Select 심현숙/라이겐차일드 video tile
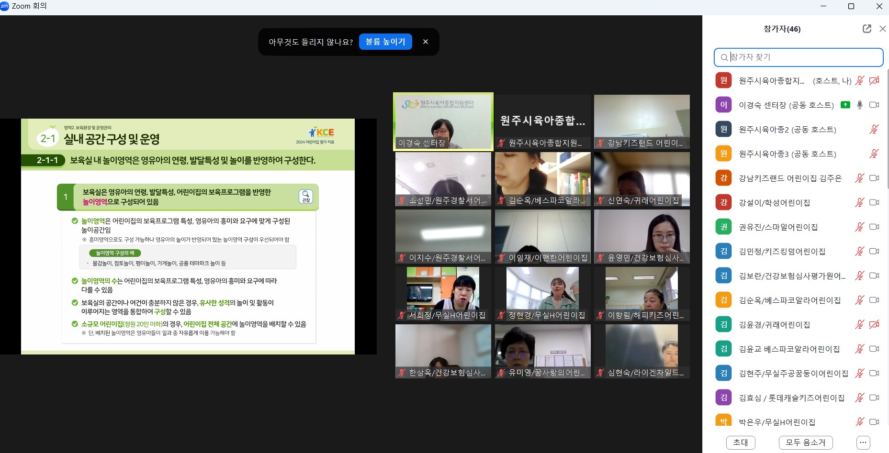 (x=642, y=351)
